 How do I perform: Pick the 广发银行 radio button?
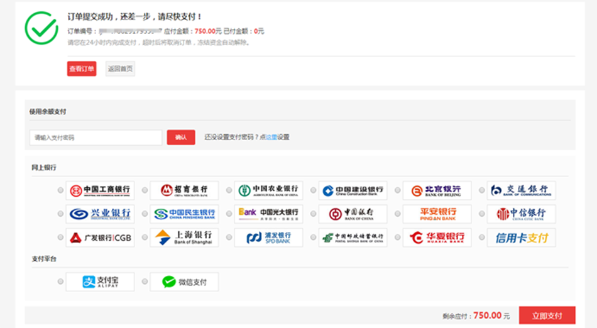click(x=60, y=237)
